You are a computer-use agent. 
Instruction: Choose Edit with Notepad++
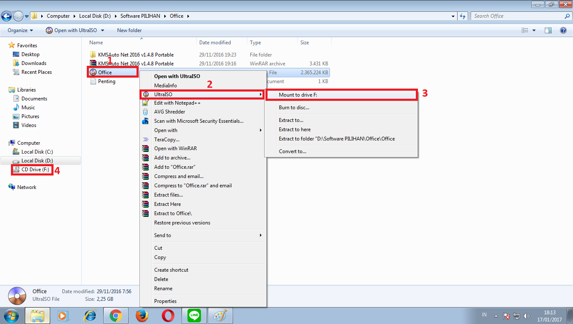click(203, 103)
